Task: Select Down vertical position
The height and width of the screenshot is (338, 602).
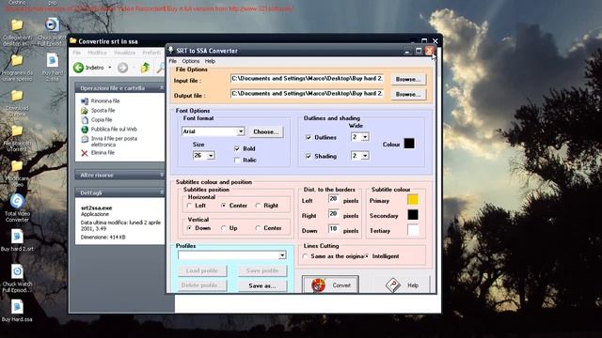Action: point(189,228)
